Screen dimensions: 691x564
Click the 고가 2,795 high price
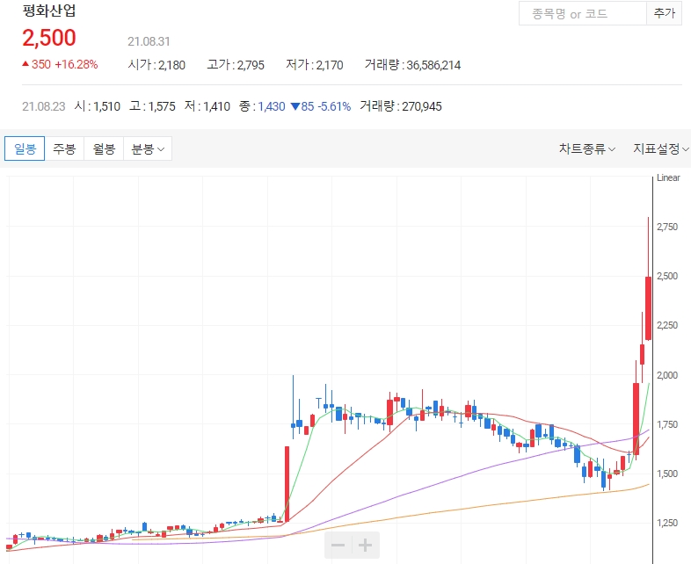pos(236,65)
